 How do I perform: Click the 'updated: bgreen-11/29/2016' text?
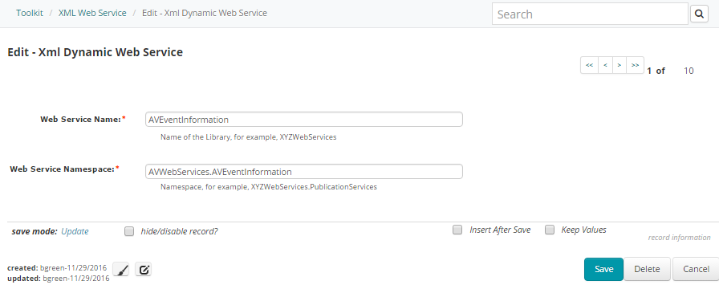(59, 278)
